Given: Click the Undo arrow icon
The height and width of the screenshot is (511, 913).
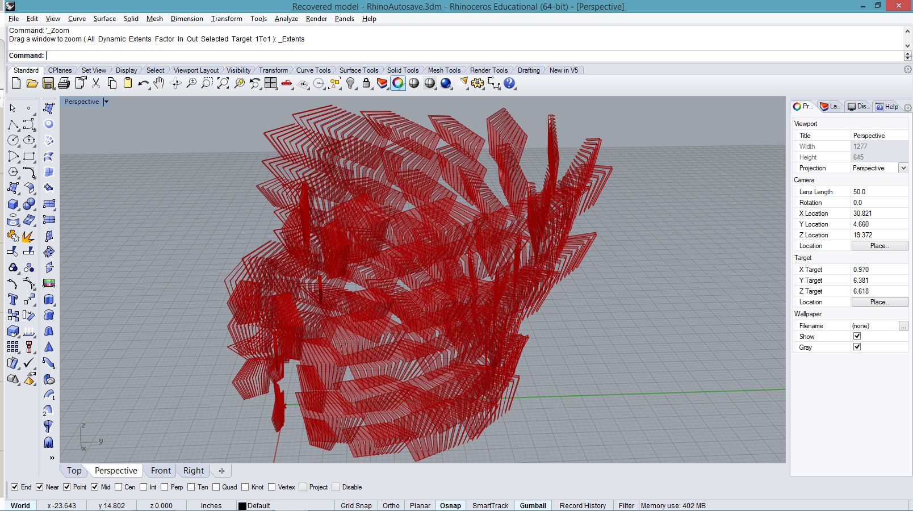Looking at the screenshot, I should [143, 83].
